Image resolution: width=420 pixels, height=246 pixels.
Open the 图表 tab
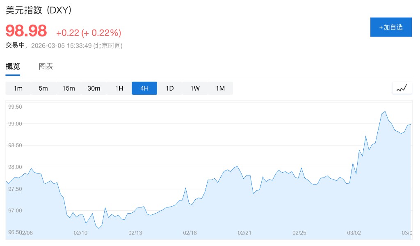(46, 66)
